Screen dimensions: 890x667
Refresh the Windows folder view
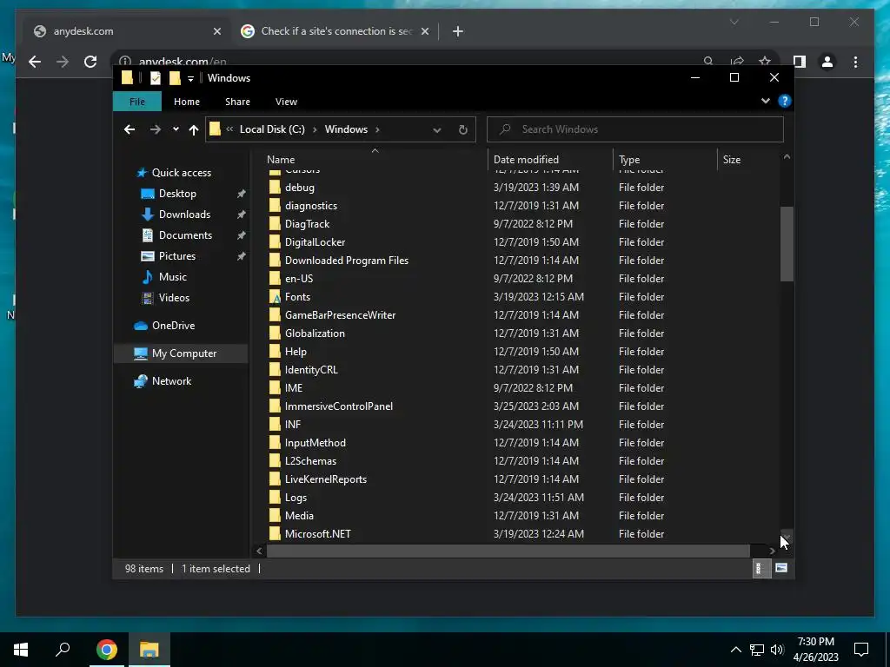click(x=463, y=129)
